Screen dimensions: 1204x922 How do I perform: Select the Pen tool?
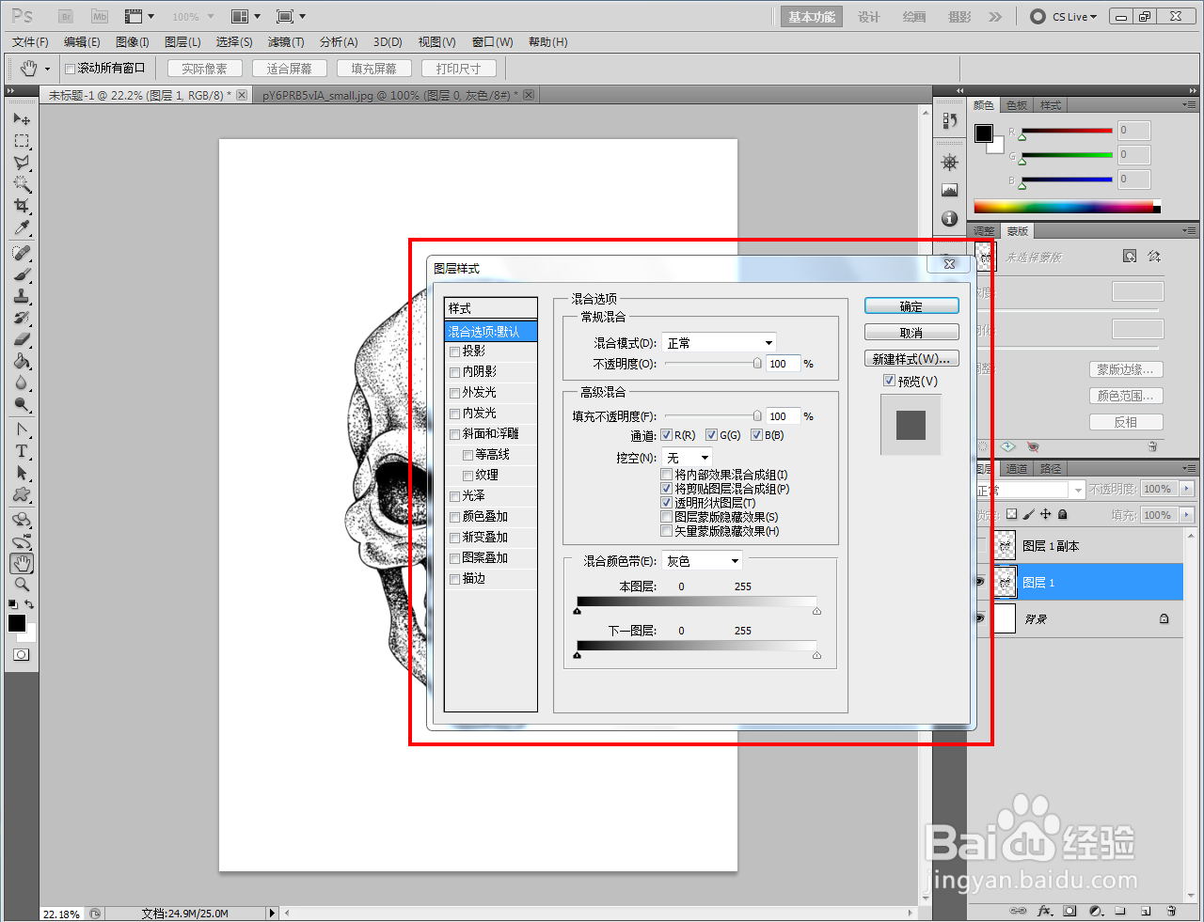22,430
